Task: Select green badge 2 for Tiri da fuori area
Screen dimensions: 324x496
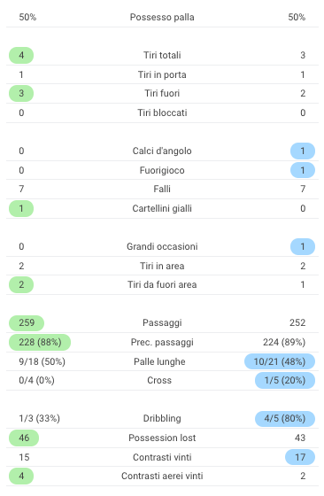Action: (21, 284)
